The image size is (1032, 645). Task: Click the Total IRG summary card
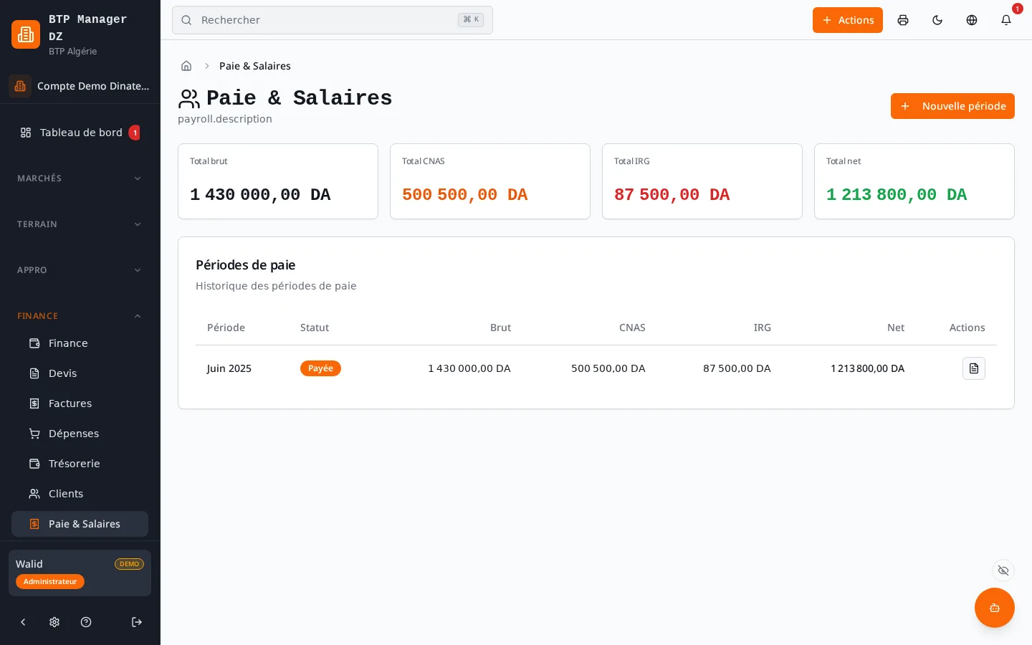(x=702, y=181)
